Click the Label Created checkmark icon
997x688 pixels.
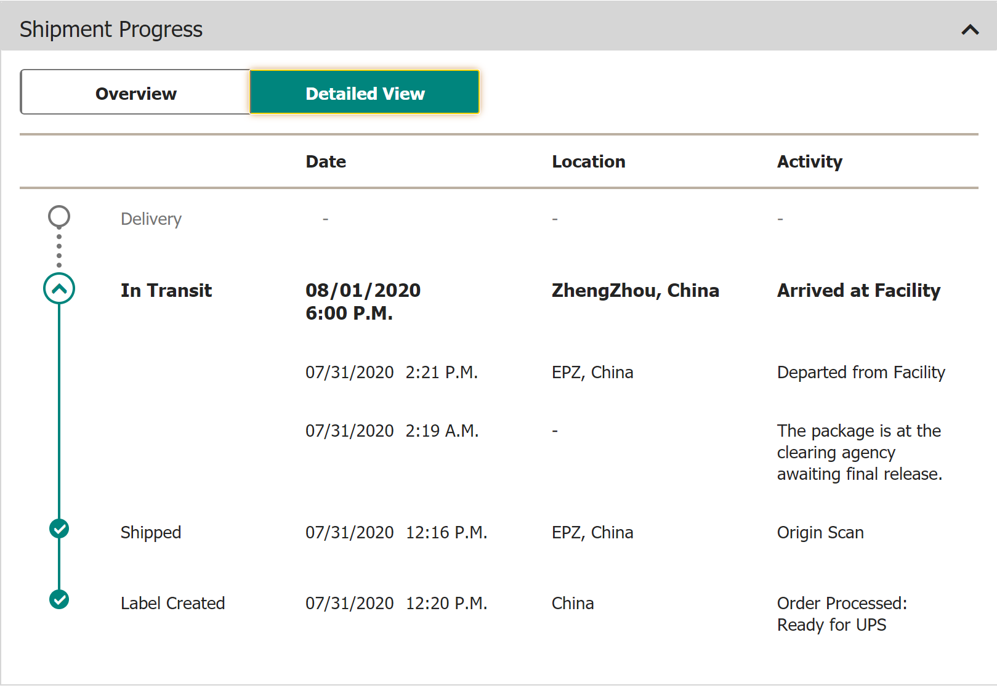coord(59,599)
